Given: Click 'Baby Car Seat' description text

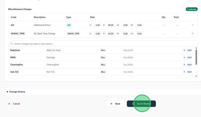Looking at the screenshot, I should [53, 50].
